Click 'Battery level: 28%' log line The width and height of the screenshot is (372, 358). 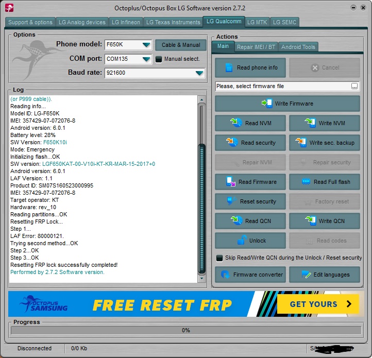pyautogui.click(x=33, y=135)
